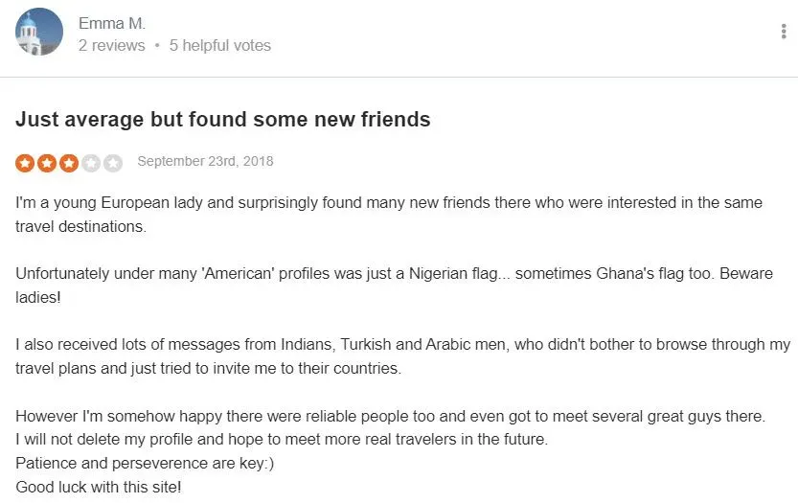The height and width of the screenshot is (503, 798).
Task: Open the review title 'Just average but found some new friends'
Action: pyautogui.click(x=223, y=120)
